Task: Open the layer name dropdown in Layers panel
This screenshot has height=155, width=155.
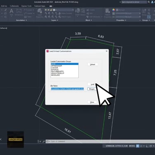Action: (64, 10)
